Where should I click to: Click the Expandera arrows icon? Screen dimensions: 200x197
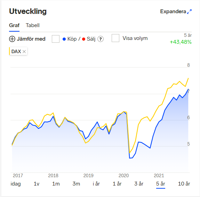click(x=189, y=11)
